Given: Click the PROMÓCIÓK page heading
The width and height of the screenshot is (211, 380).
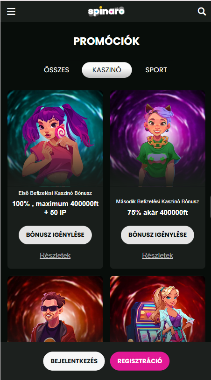Looking at the screenshot, I should coord(106,41).
